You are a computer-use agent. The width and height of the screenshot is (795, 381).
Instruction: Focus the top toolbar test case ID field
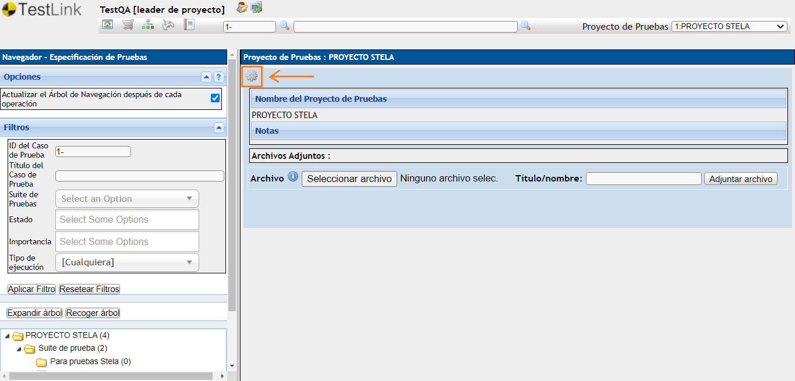[x=249, y=27]
